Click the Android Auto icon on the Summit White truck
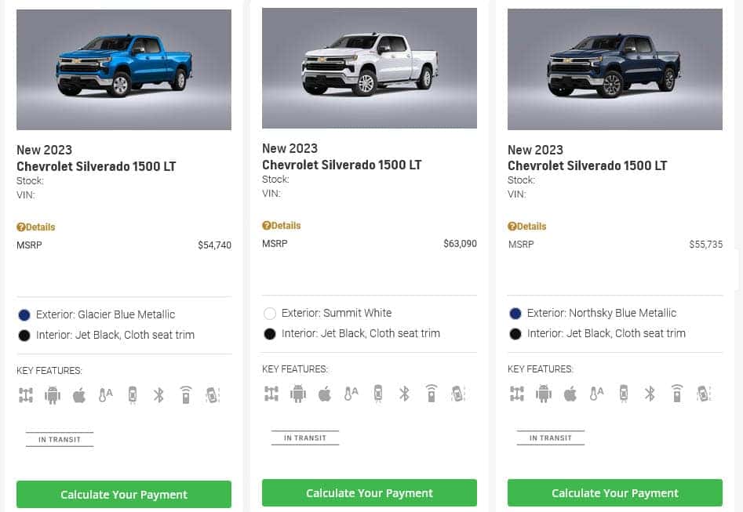Viewport: 743px width, 512px height. click(297, 394)
